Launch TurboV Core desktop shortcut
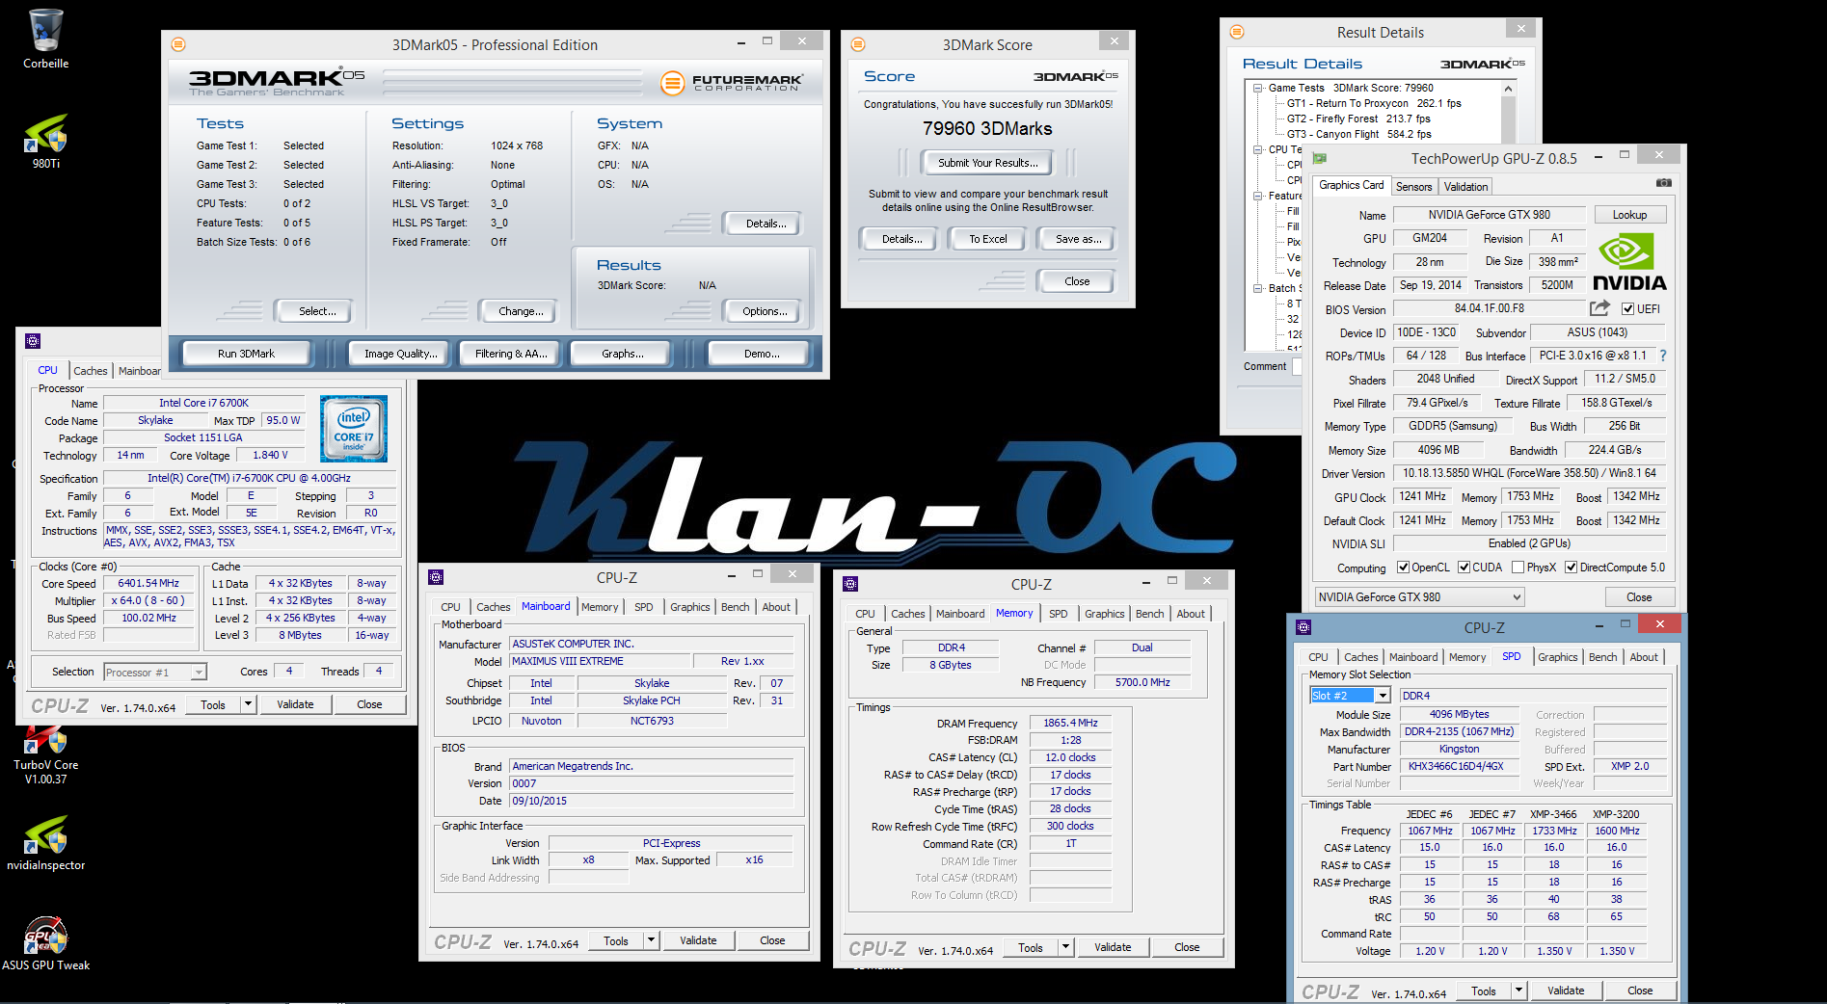This screenshot has height=1004, width=1827. click(45, 756)
